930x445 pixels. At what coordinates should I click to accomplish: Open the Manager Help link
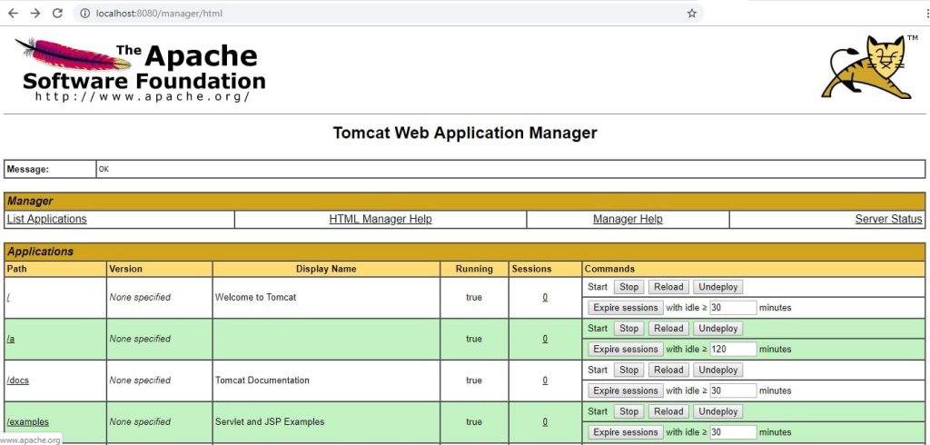[628, 219]
